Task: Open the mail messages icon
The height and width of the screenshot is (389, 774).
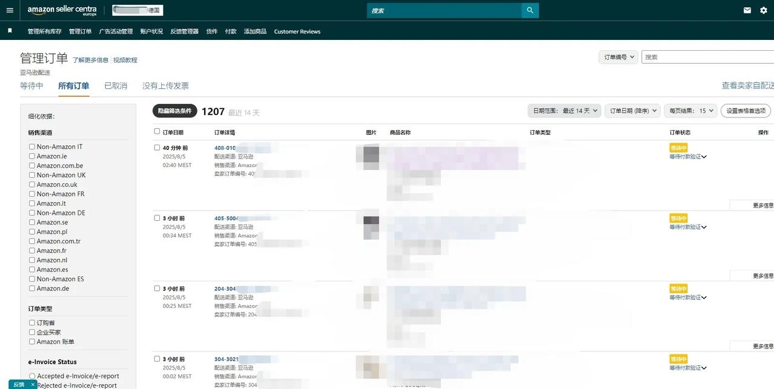Action: point(747,10)
